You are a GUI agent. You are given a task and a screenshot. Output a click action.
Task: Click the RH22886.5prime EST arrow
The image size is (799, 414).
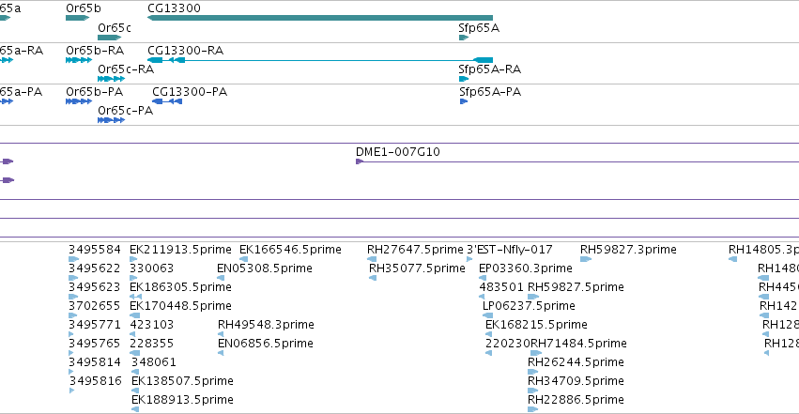pyautogui.click(x=533, y=409)
